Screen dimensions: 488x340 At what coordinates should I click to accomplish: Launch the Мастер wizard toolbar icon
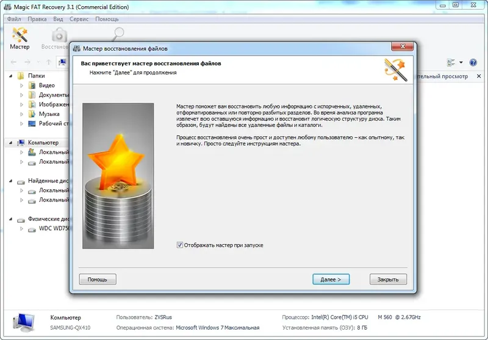pos(20,38)
